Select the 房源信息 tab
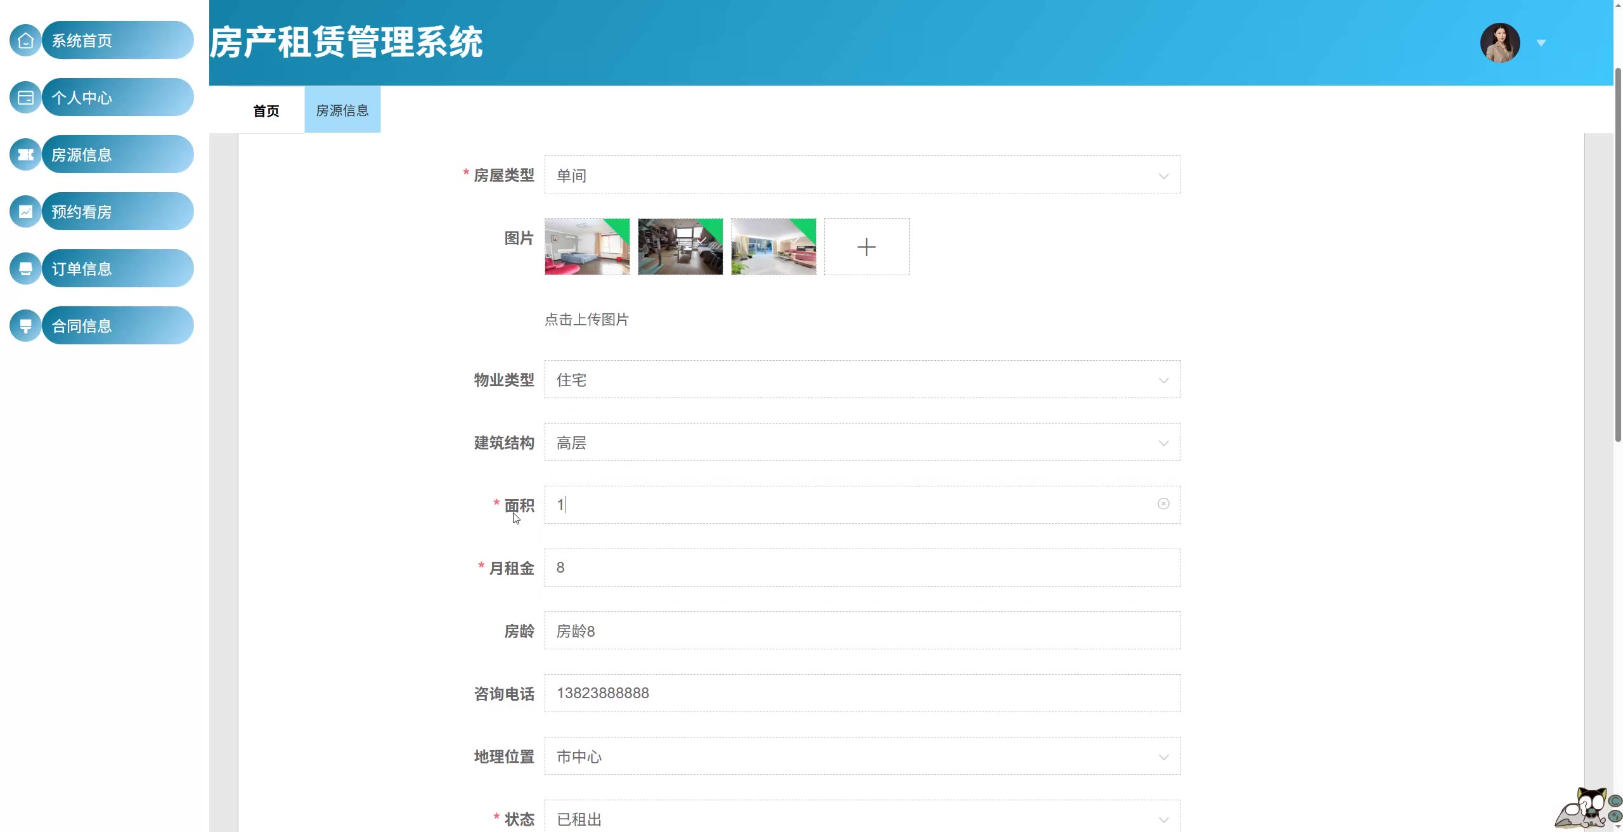This screenshot has width=1623, height=832. [342, 110]
